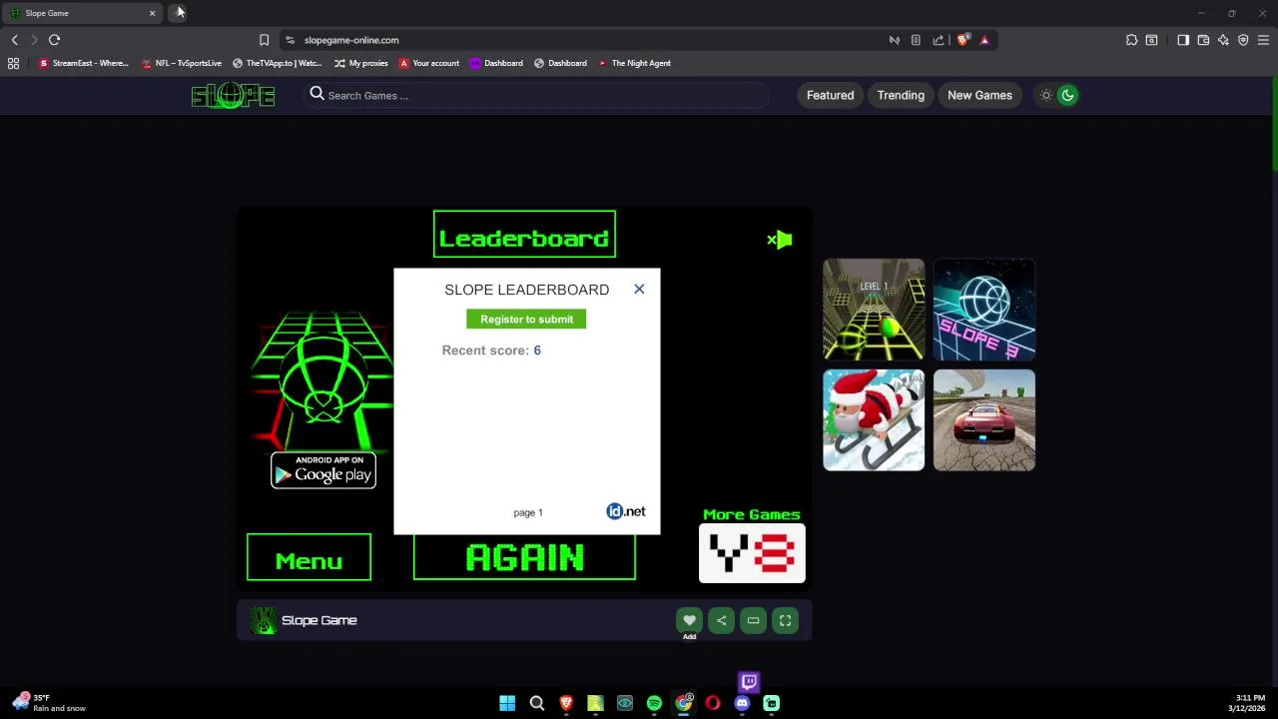Open the Slope Level 1 game thumbnail
This screenshot has height=719, width=1278.
pos(874,310)
